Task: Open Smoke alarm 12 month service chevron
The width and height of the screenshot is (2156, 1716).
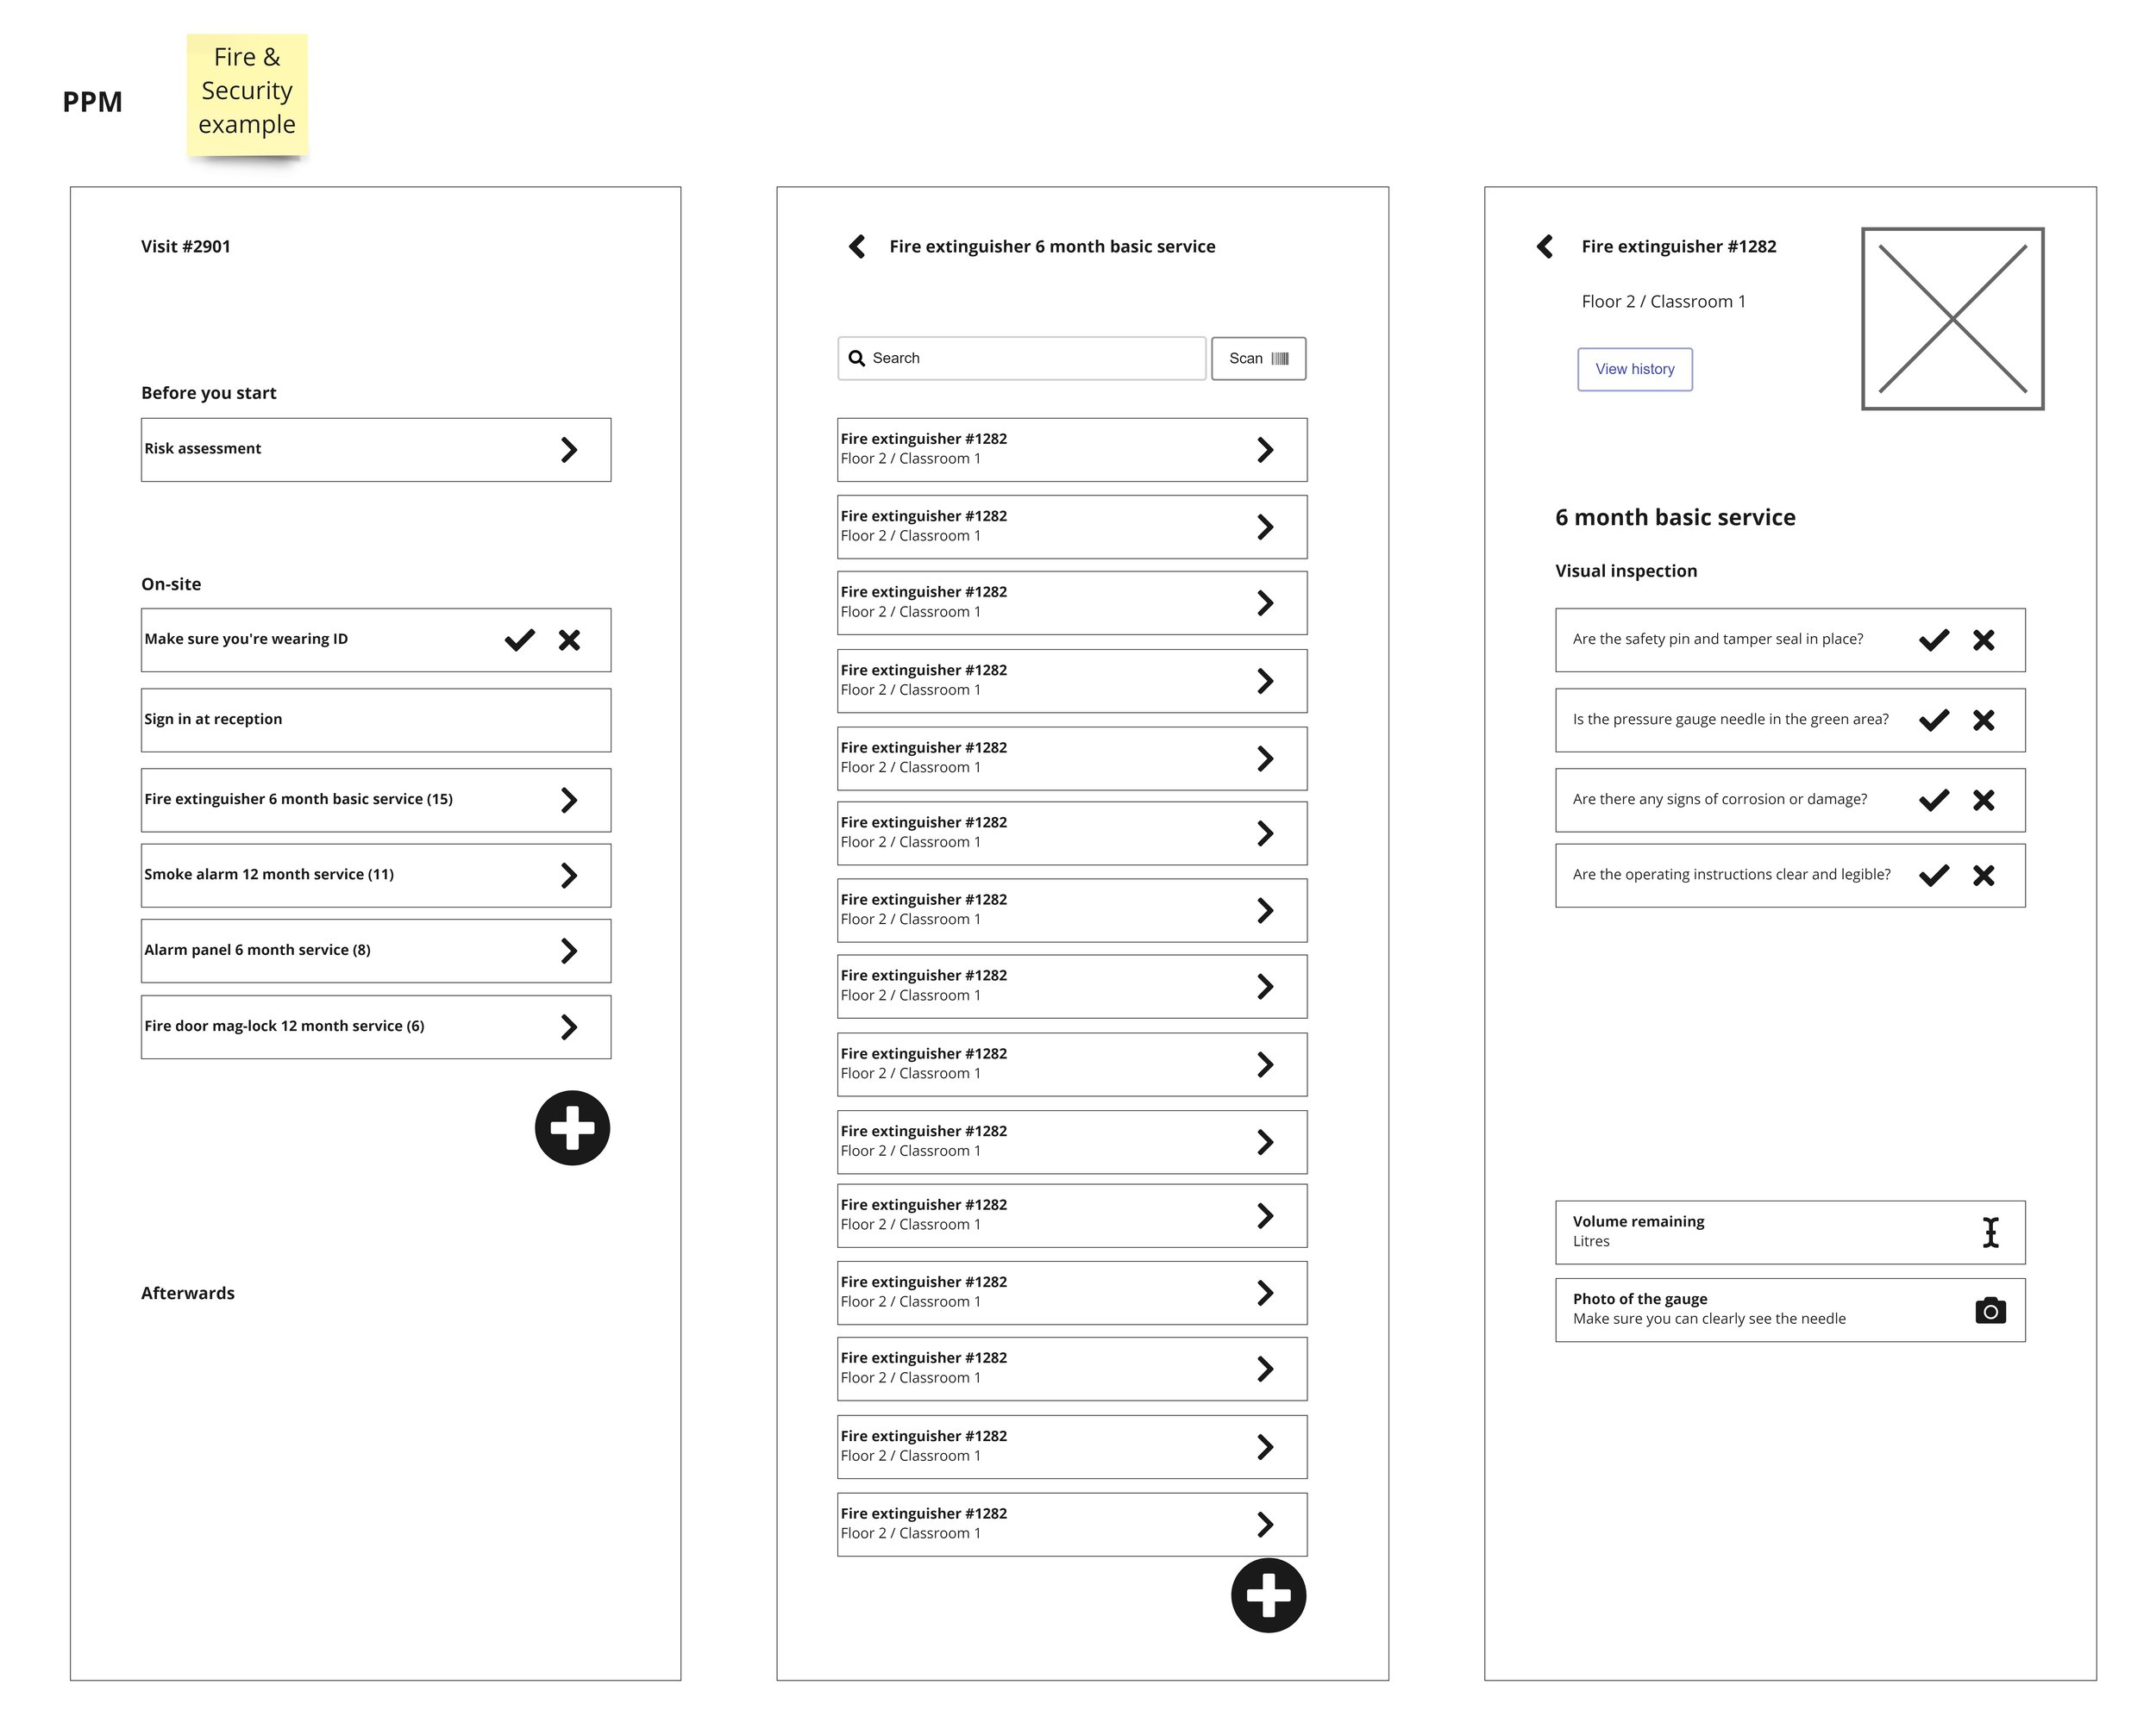Action: [569, 876]
